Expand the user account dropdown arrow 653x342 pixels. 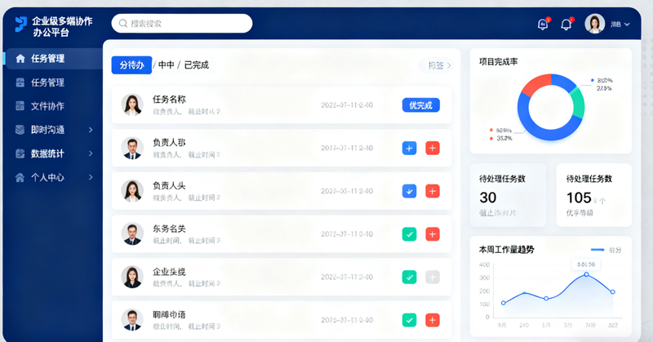coord(627,24)
